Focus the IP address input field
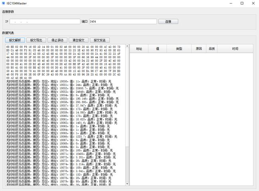259x191 pixels. pyautogui.click(x=45, y=22)
